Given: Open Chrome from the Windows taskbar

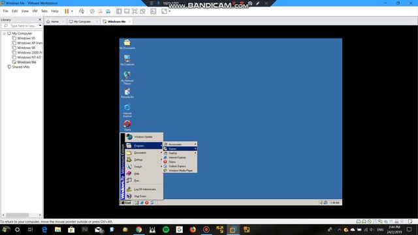Looking at the screenshot, I should point(139,229).
